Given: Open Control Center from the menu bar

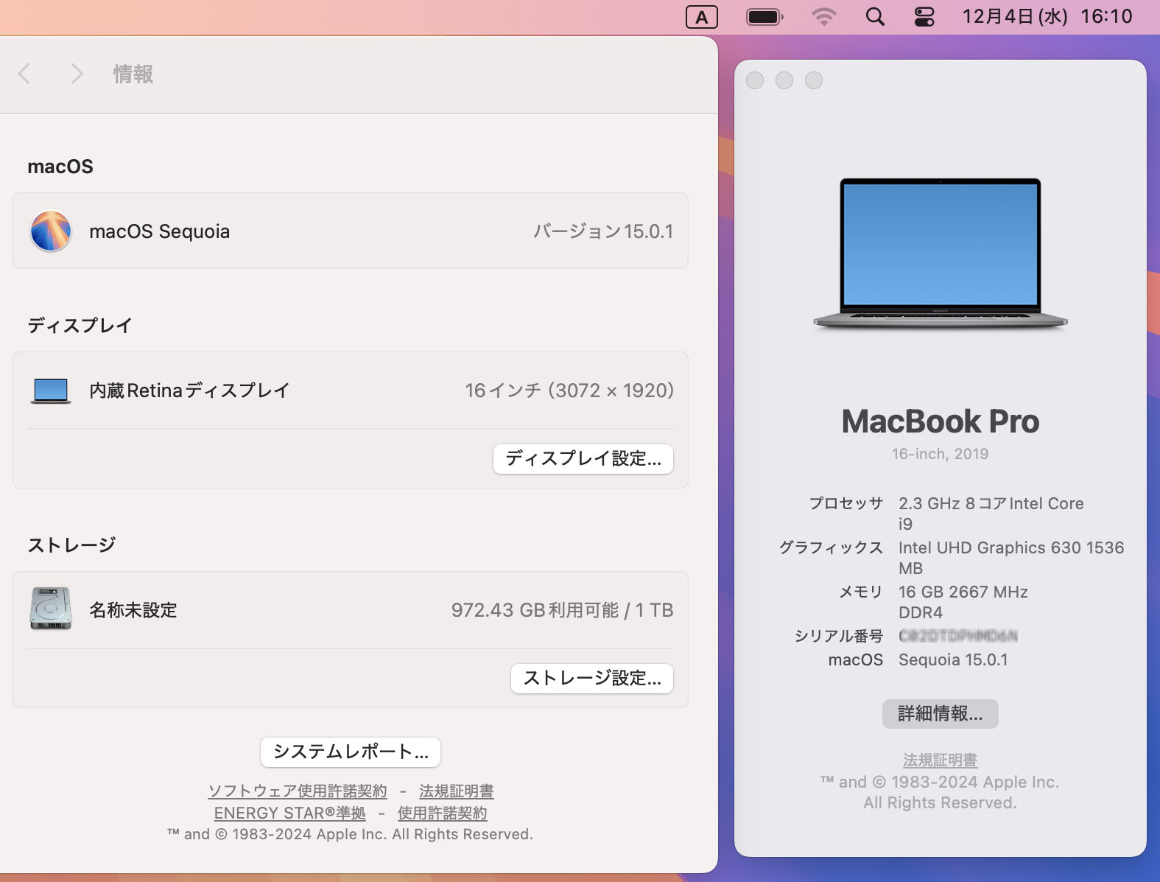Looking at the screenshot, I should pos(924,17).
